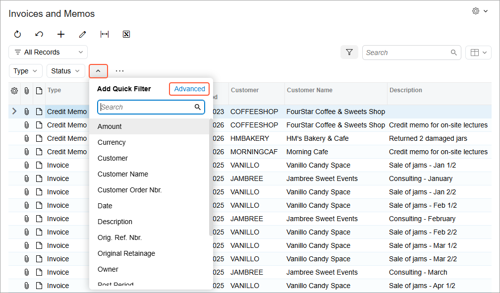
Task: Expand the Status quick filter dropdown
Action: [66, 71]
